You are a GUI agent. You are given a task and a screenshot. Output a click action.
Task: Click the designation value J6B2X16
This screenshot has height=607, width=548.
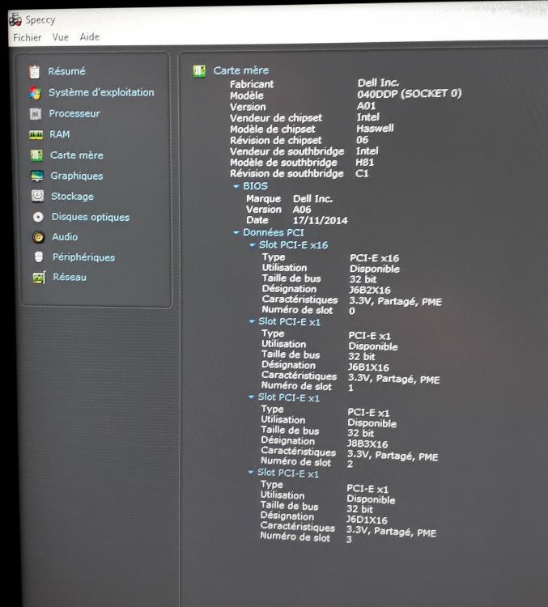pyautogui.click(x=369, y=290)
